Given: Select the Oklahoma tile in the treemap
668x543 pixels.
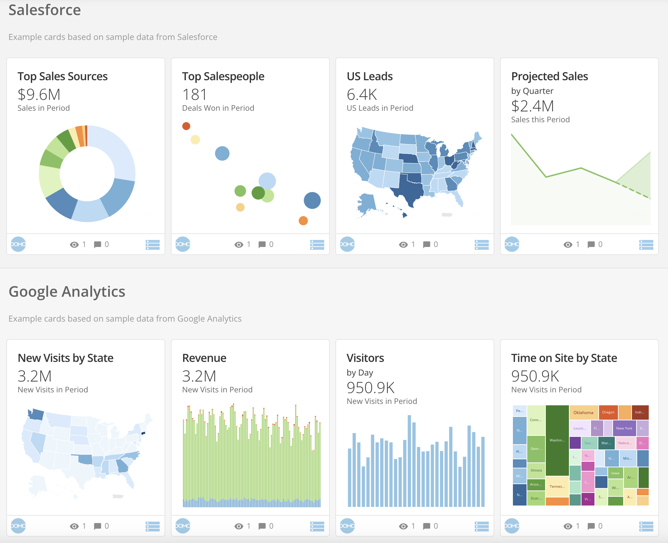Looking at the screenshot, I should [583, 412].
